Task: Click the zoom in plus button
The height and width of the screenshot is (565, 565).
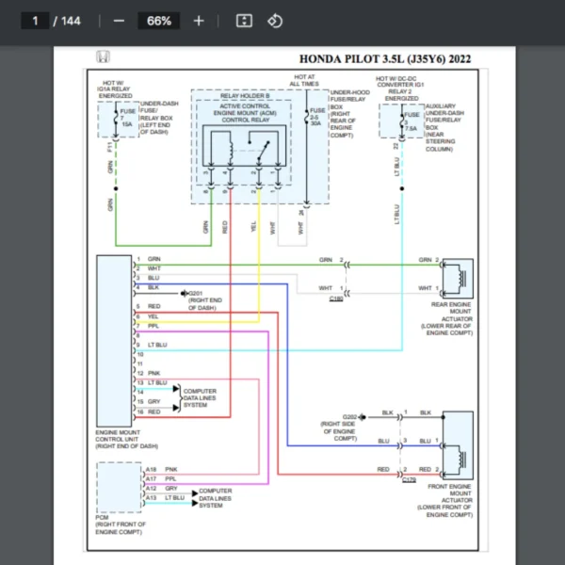Action: pos(199,21)
